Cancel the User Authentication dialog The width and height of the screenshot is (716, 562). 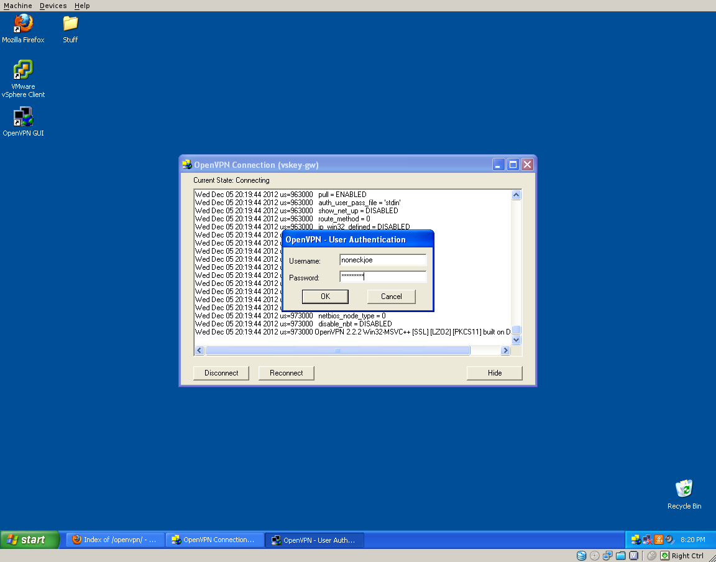(x=392, y=297)
